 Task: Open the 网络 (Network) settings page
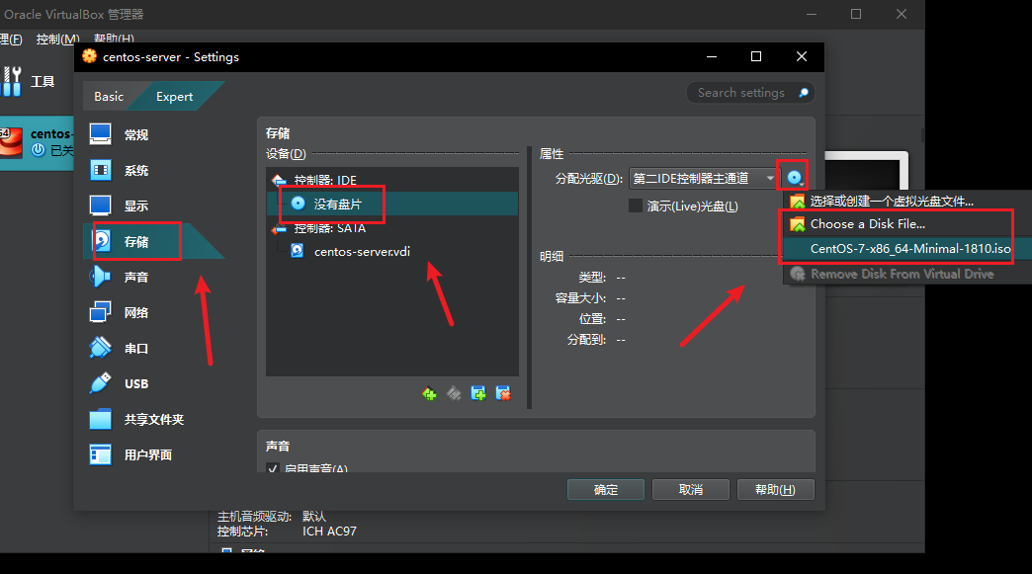click(120, 312)
